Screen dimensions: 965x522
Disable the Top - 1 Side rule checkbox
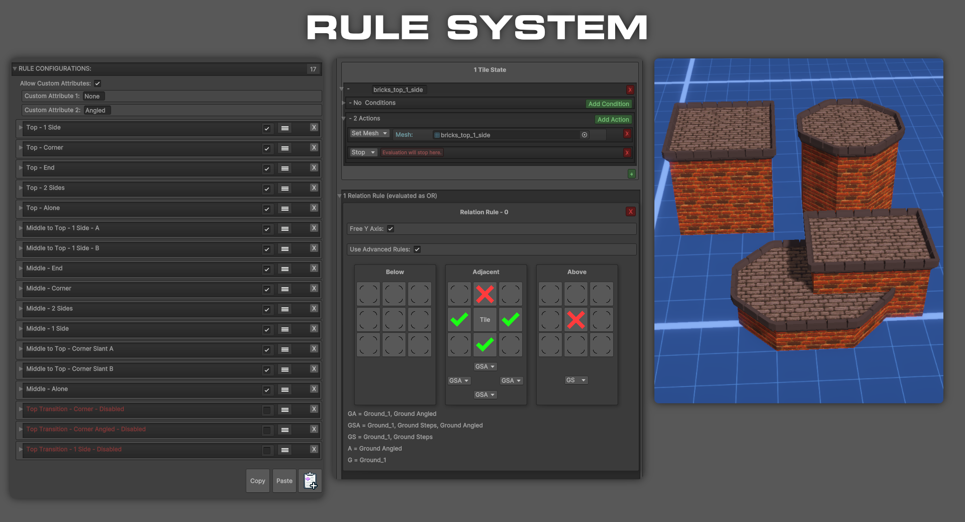[x=267, y=128]
